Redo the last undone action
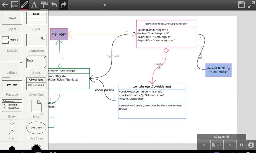Image resolution: width=256 pixels, height=153 pixels. click(x=64, y=5)
